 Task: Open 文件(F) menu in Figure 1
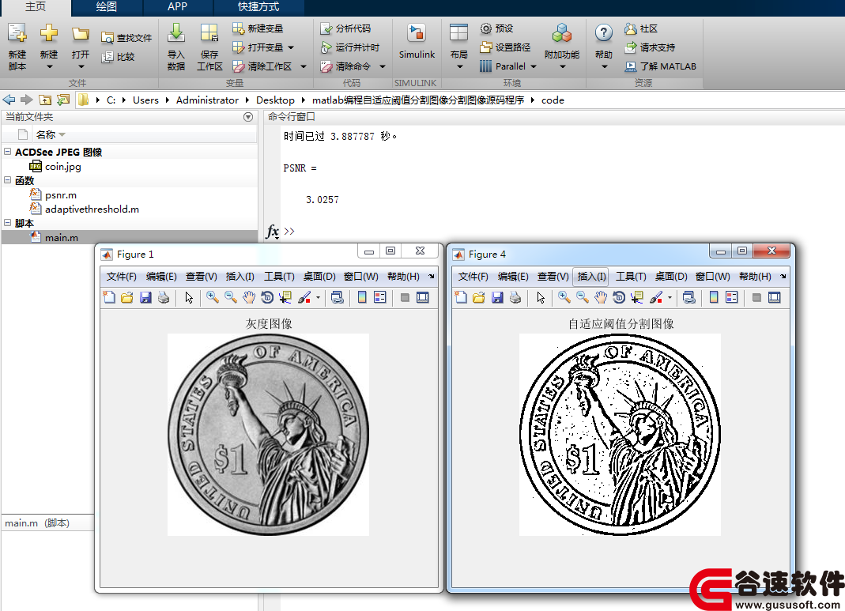(x=121, y=277)
